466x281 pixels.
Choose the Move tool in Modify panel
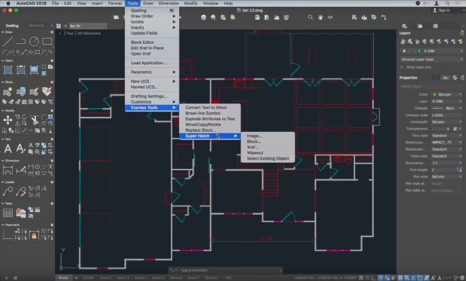[x=7, y=120]
